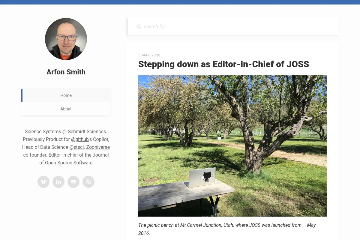Image resolution: width=360 pixels, height=240 pixels.
Task: Open Journal of Open Source Software link
Action: 74,159
